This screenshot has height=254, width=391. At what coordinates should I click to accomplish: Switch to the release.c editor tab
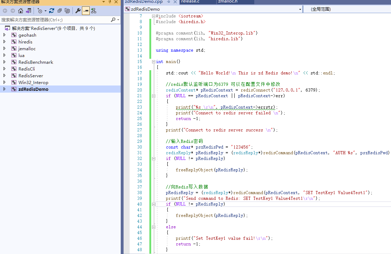(x=190, y=2)
